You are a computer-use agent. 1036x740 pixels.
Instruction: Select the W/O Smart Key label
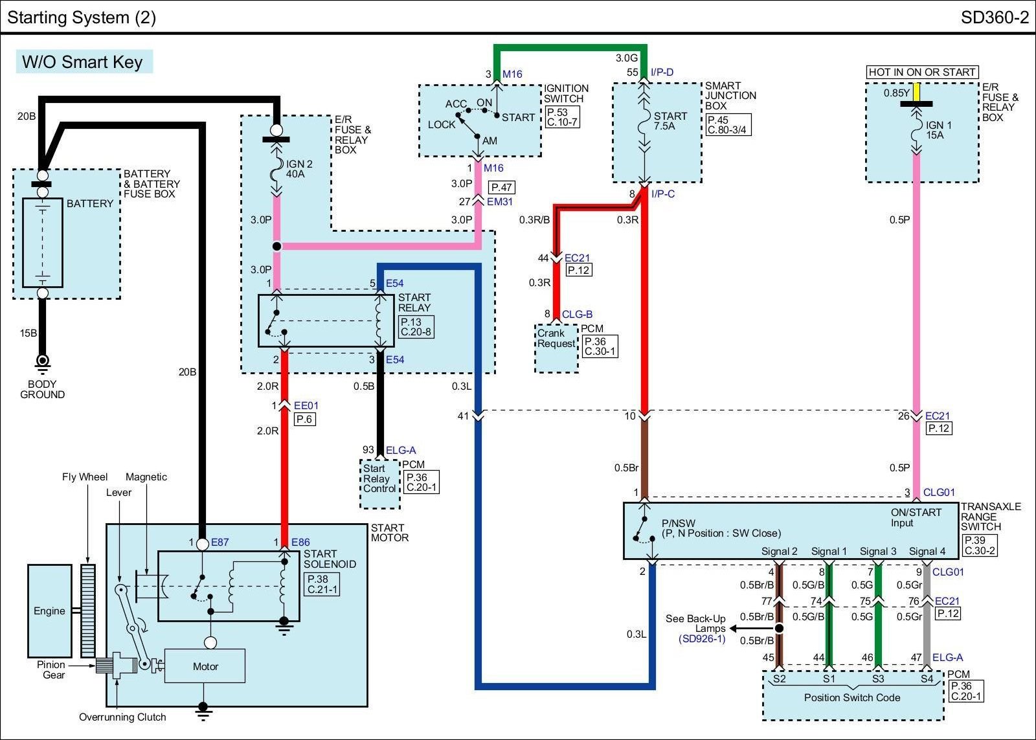pos(84,62)
